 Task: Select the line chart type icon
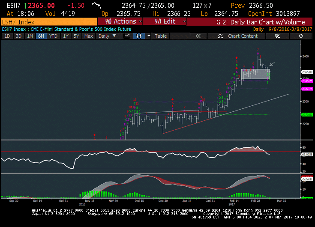(x=126, y=36)
